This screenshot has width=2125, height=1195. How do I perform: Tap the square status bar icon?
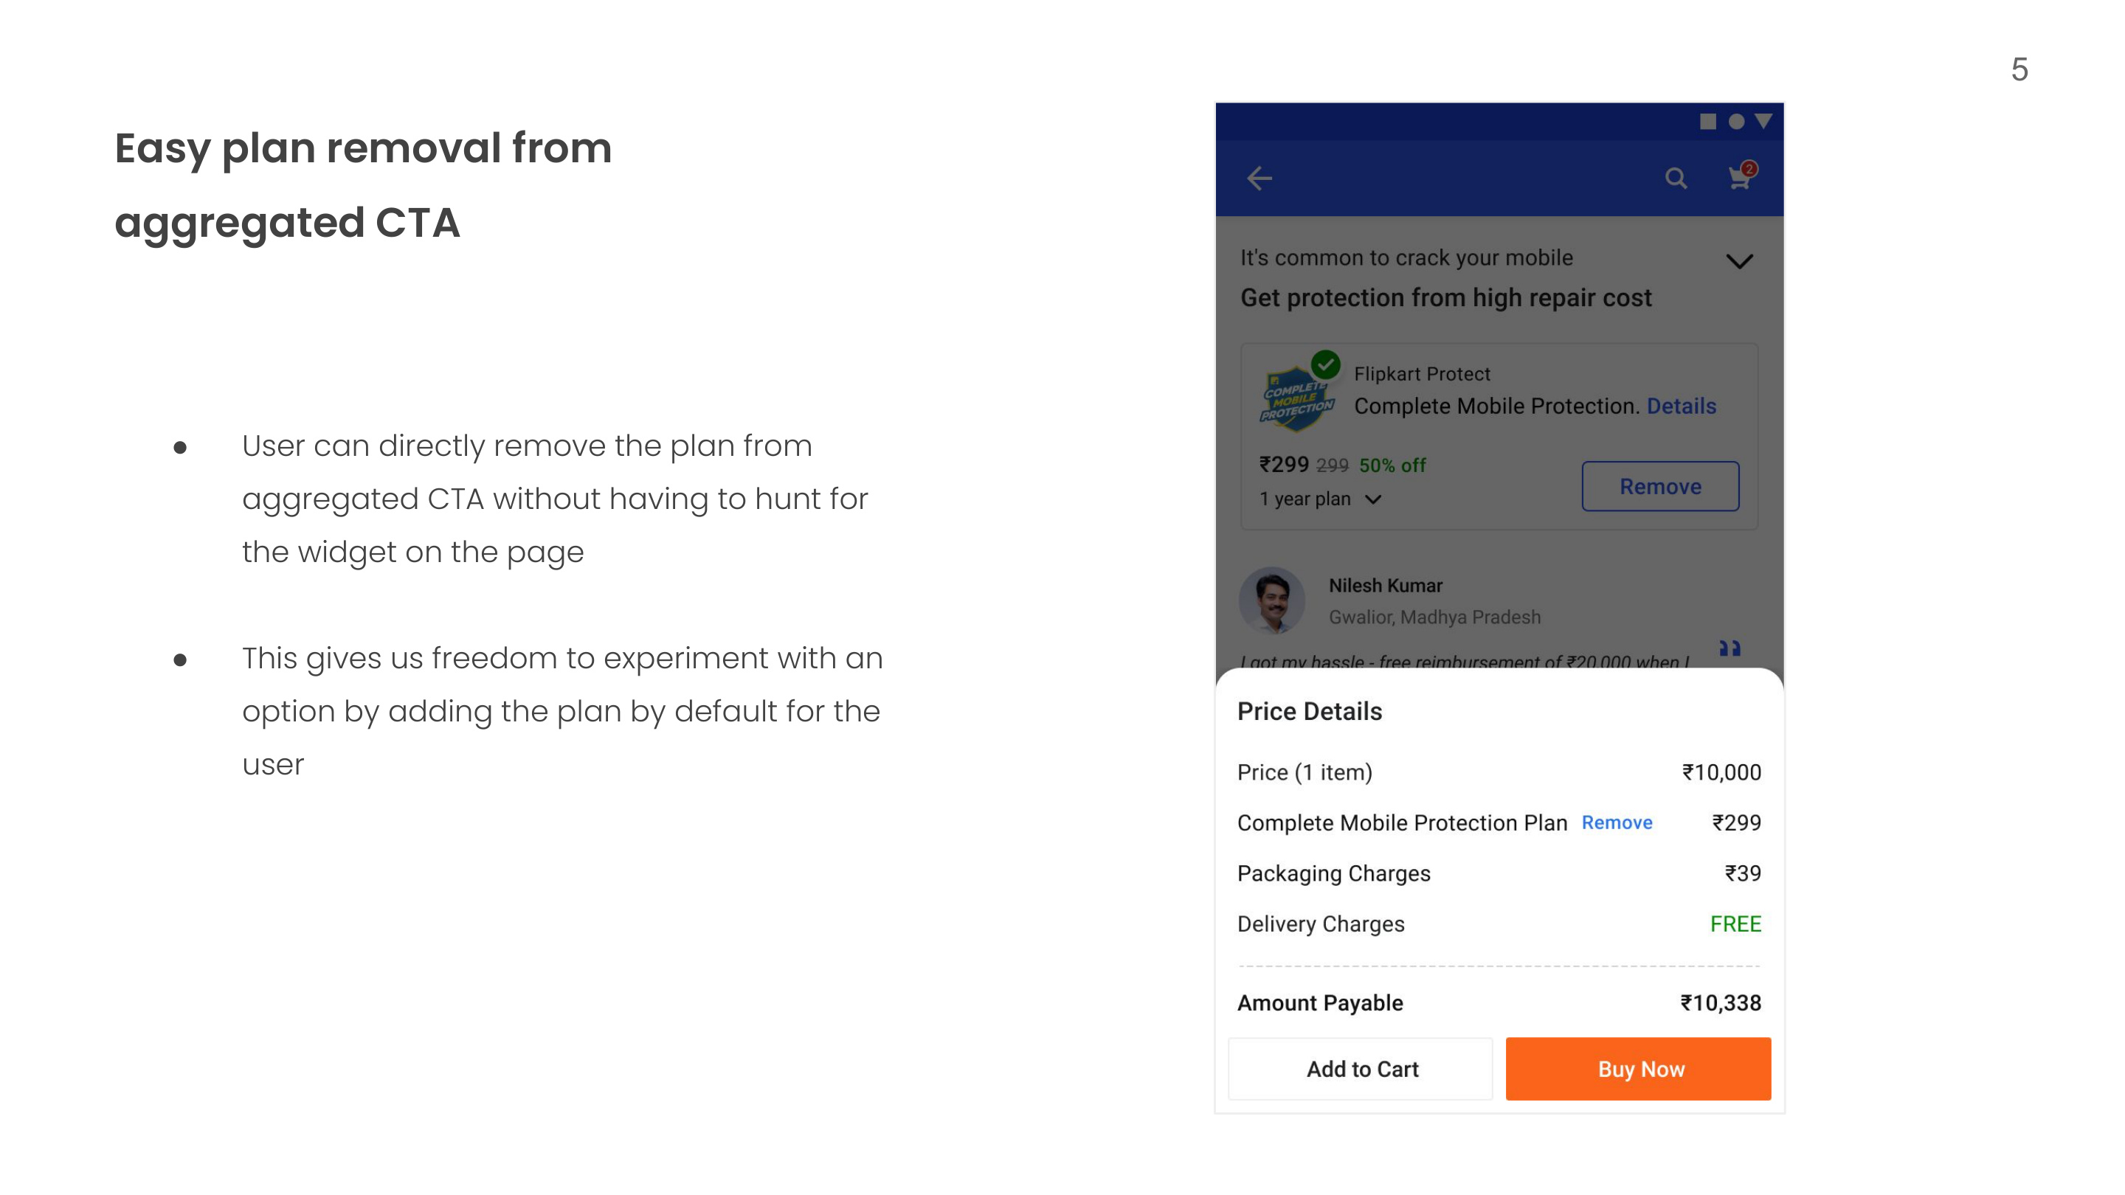(1707, 122)
